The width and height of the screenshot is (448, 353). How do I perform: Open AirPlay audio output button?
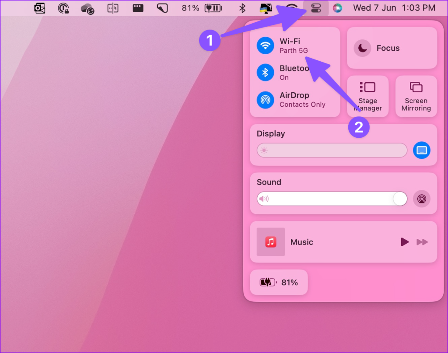[x=421, y=199]
